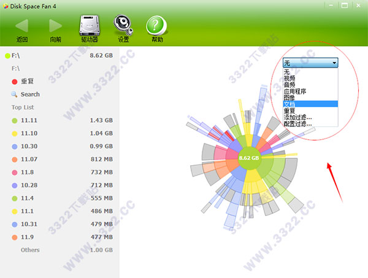Image resolution: width=368 pixels, height=278 pixels.
Task: Click the pink dot beside 11.8
Action: (15, 172)
